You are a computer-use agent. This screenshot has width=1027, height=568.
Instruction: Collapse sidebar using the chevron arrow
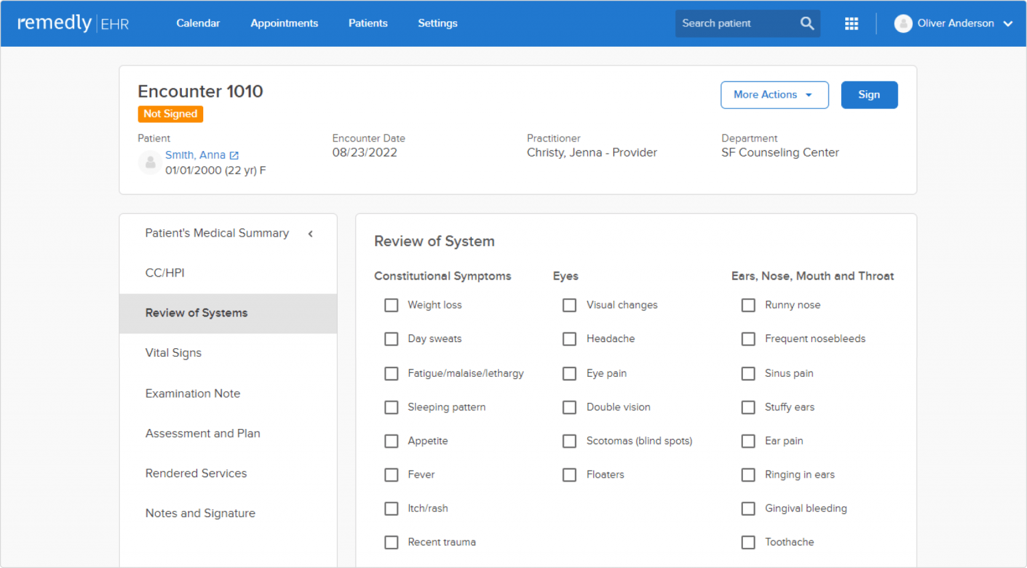pyautogui.click(x=310, y=233)
